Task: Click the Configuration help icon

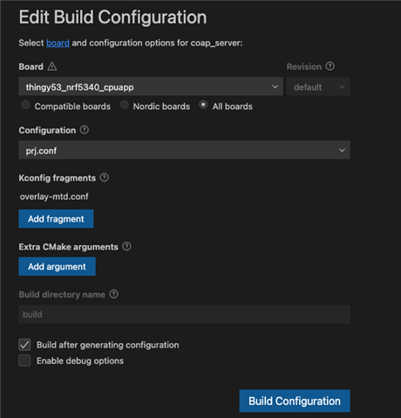Action: tap(85, 130)
